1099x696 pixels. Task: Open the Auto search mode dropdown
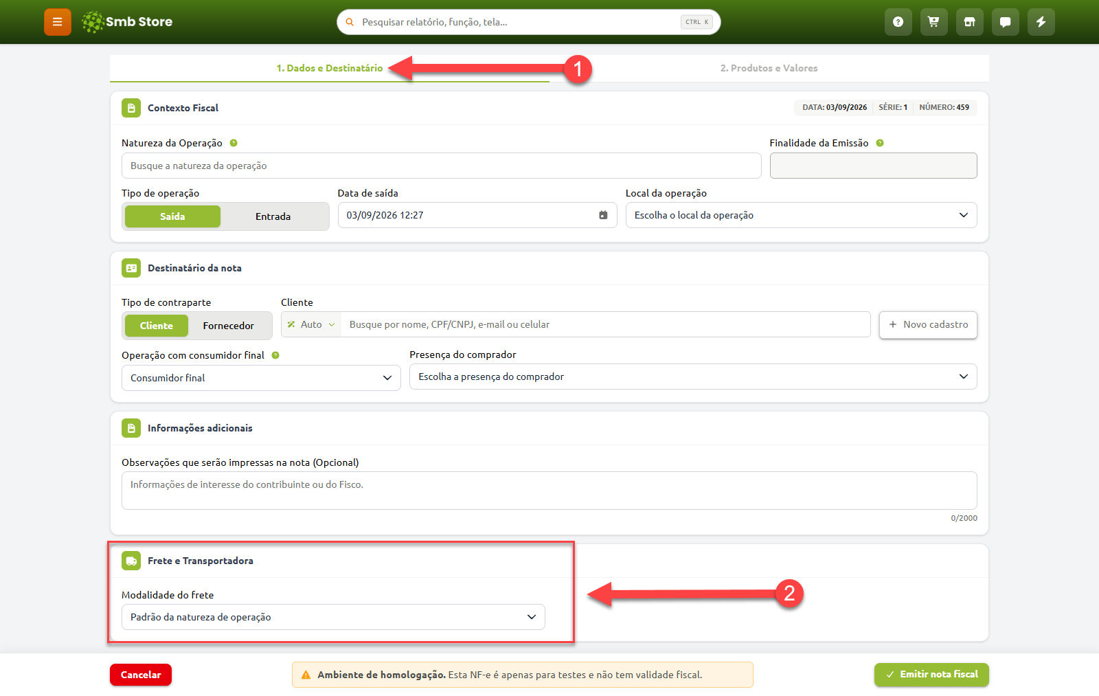[311, 324]
